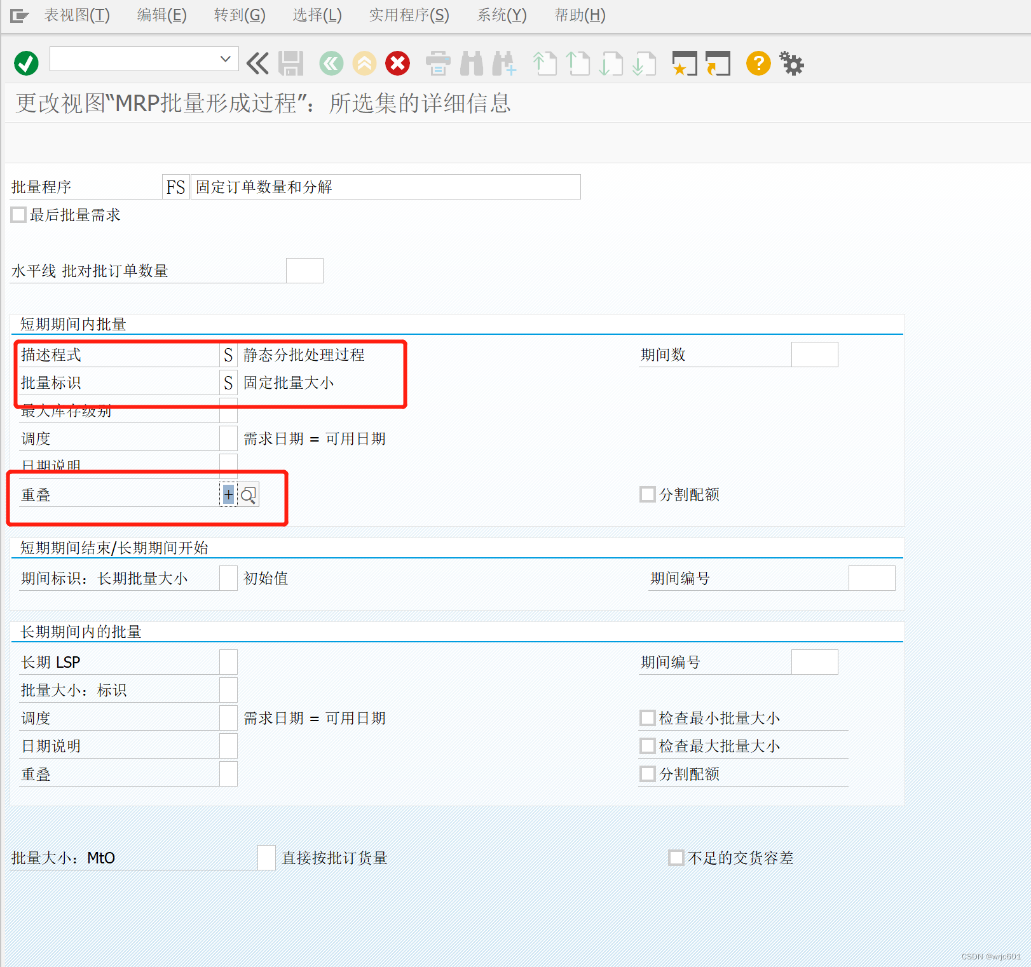1031x967 pixels.
Task: Click the green Back icon
Action: (331, 63)
